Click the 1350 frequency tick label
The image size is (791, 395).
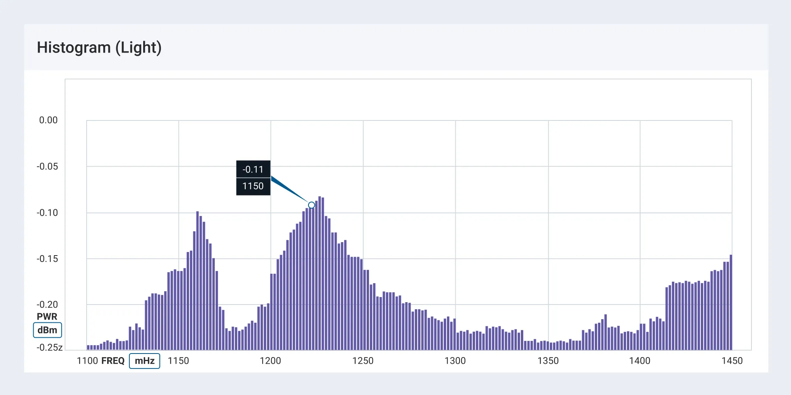[x=548, y=361]
